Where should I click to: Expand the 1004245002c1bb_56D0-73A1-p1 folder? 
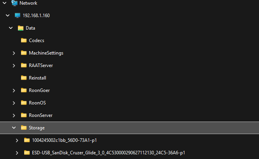pyautogui.click(x=17, y=140)
